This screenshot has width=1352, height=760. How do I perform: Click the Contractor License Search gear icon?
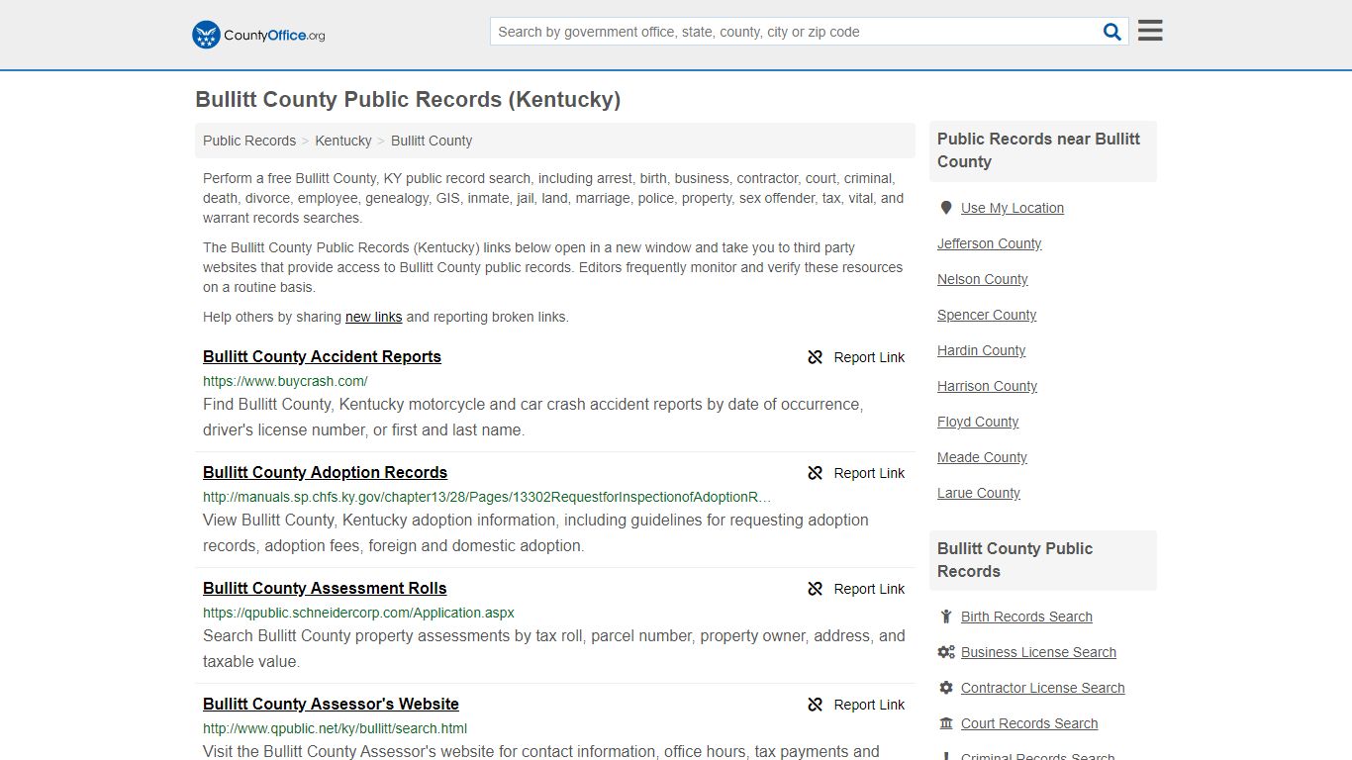(946, 688)
